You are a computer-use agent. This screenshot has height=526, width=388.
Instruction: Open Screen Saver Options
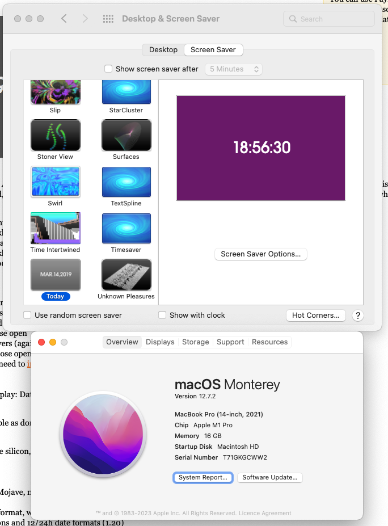point(261,254)
